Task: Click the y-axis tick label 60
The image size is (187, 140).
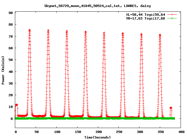Action: (x=11, y=48)
